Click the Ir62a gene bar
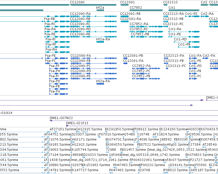218x174 pixels. coord(100,10)
